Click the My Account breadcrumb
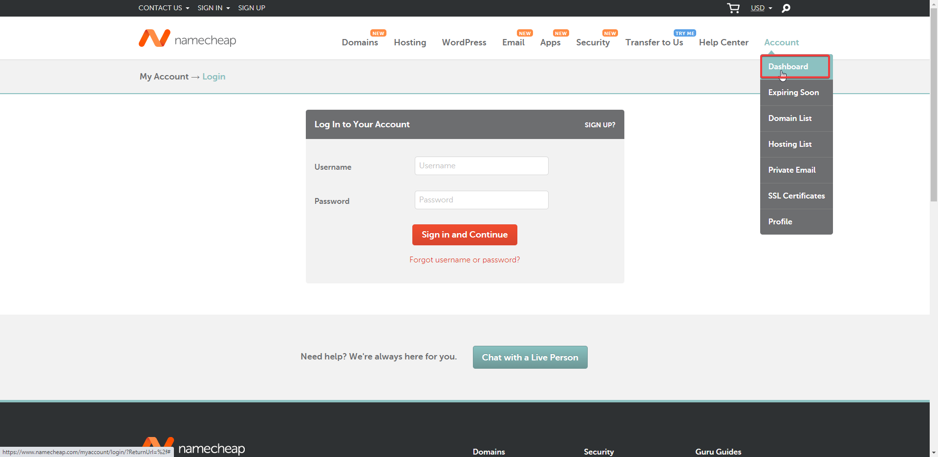 (x=164, y=77)
